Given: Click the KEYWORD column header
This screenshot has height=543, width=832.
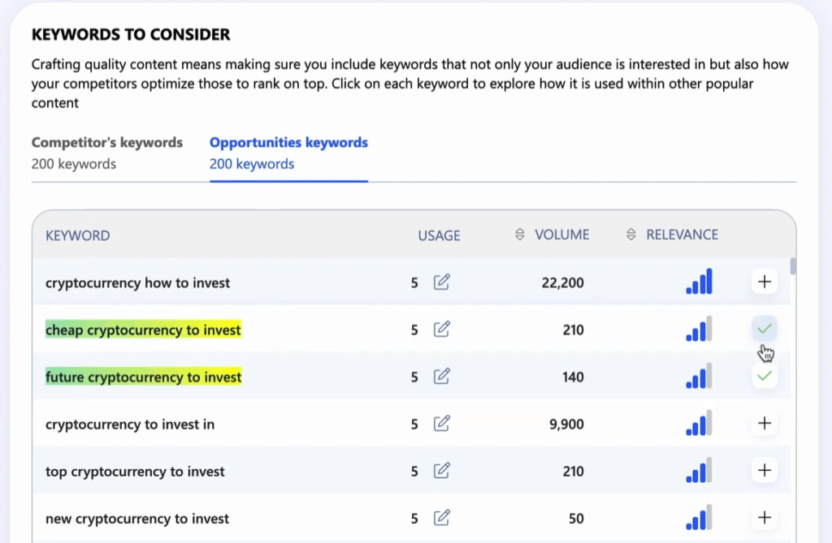Looking at the screenshot, I should [x=78, y=235].
